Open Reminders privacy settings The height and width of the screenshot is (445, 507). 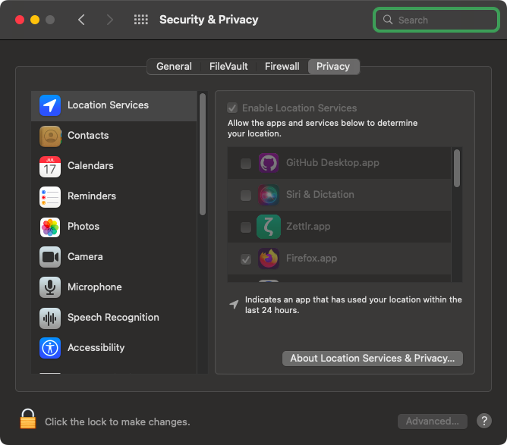tap(91, 196)
